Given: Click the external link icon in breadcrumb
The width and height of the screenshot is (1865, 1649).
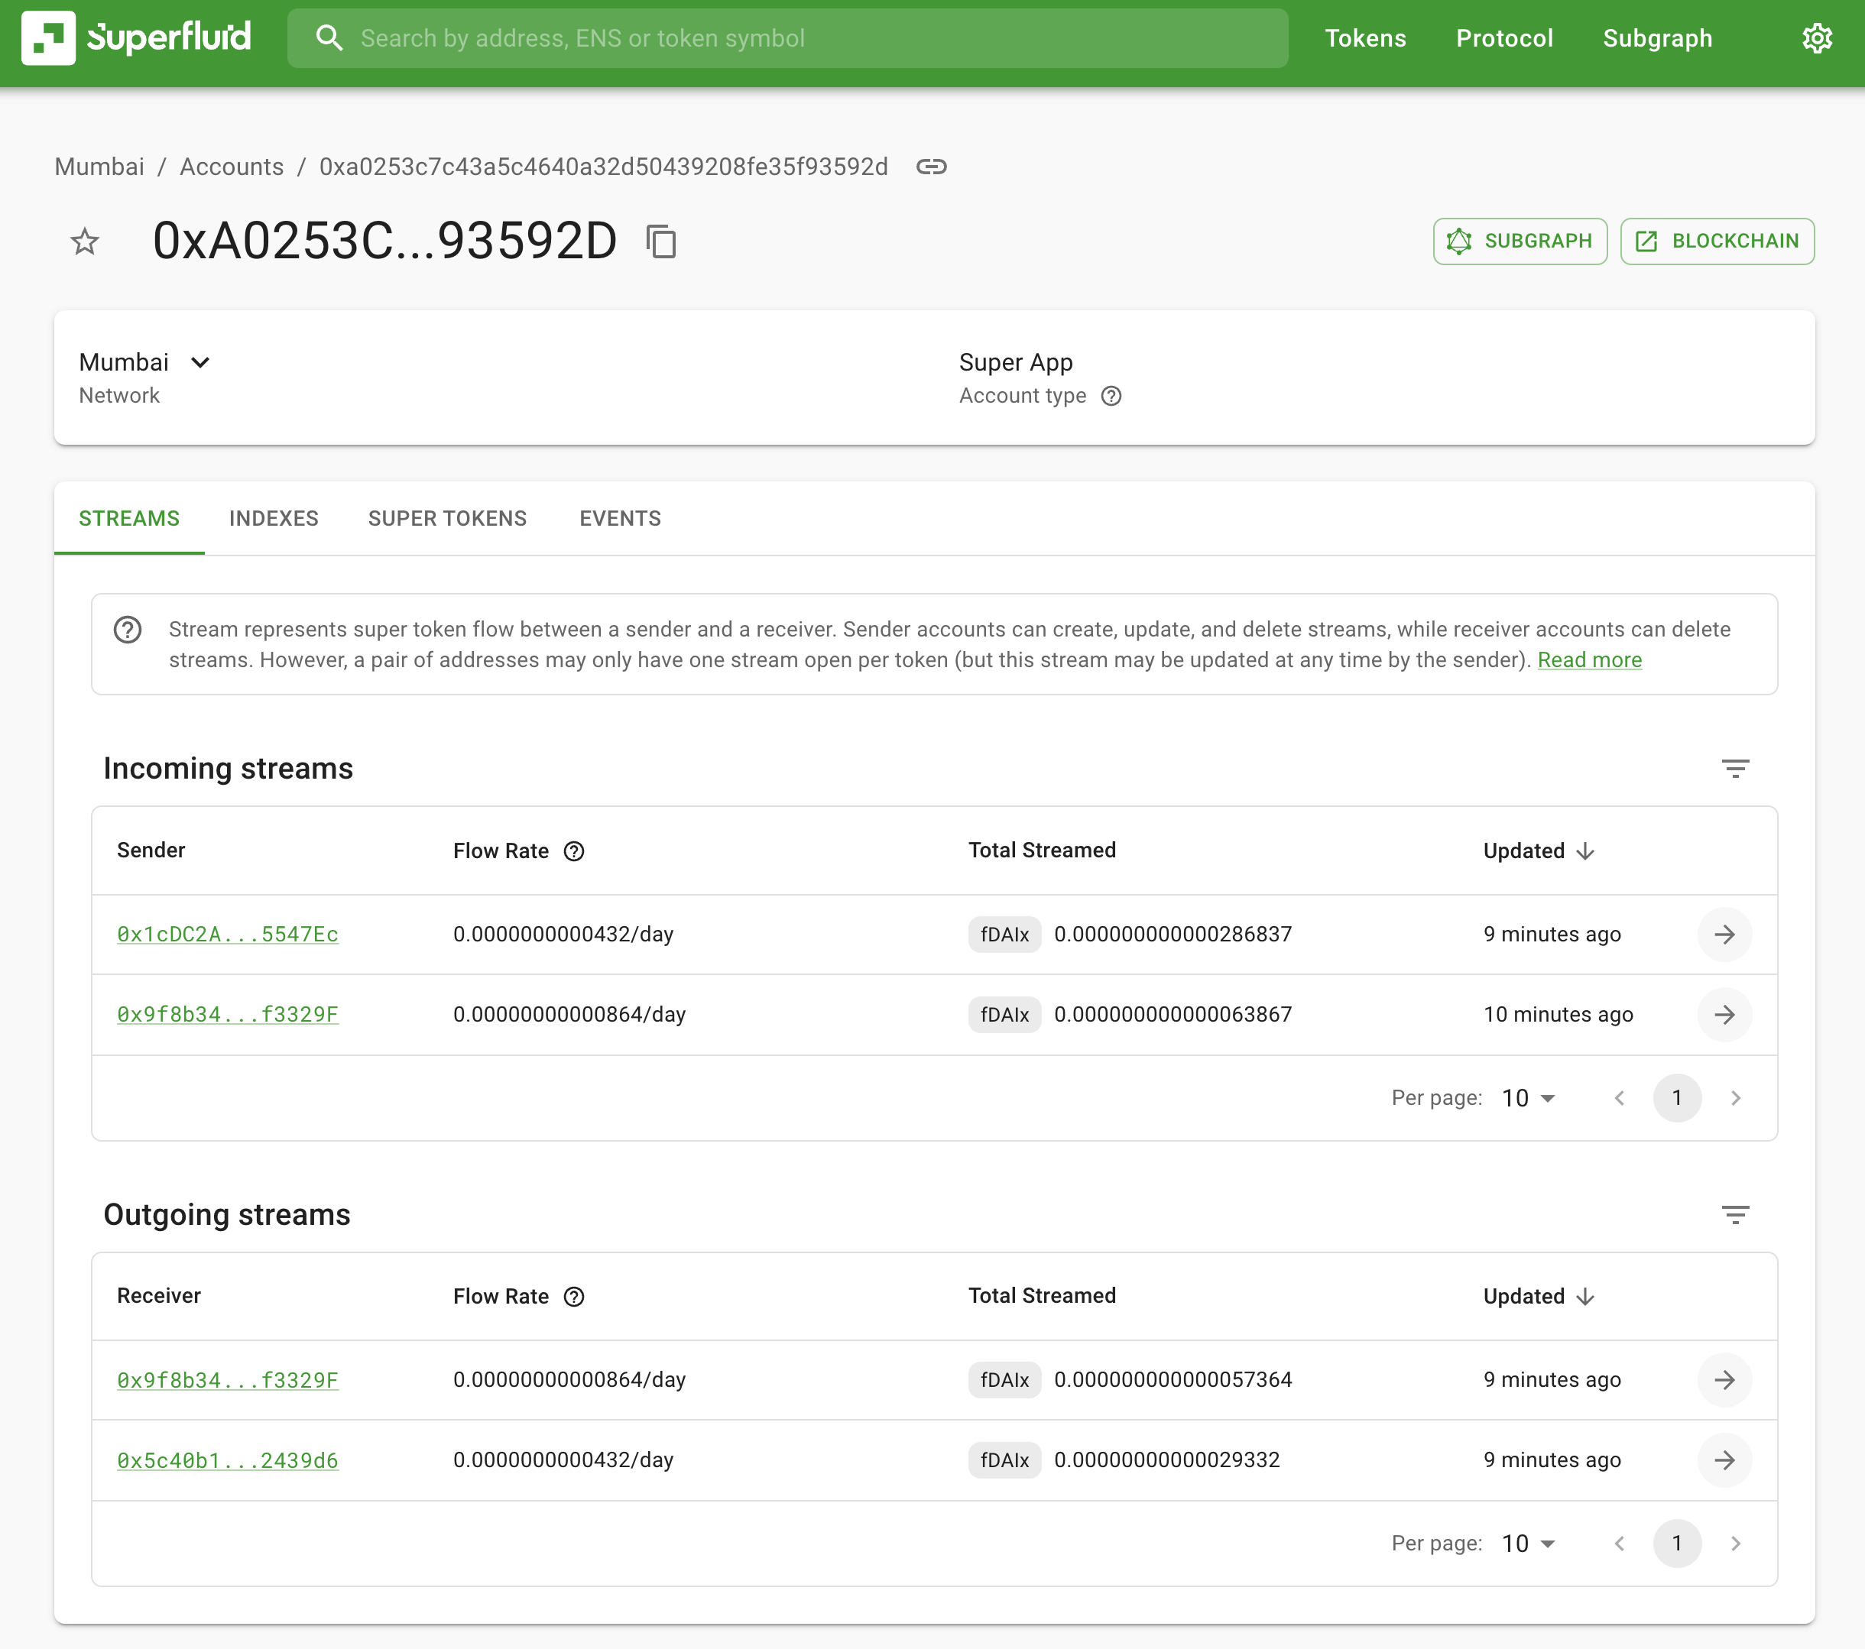Looking at the screenshot, I should point(932,167).
